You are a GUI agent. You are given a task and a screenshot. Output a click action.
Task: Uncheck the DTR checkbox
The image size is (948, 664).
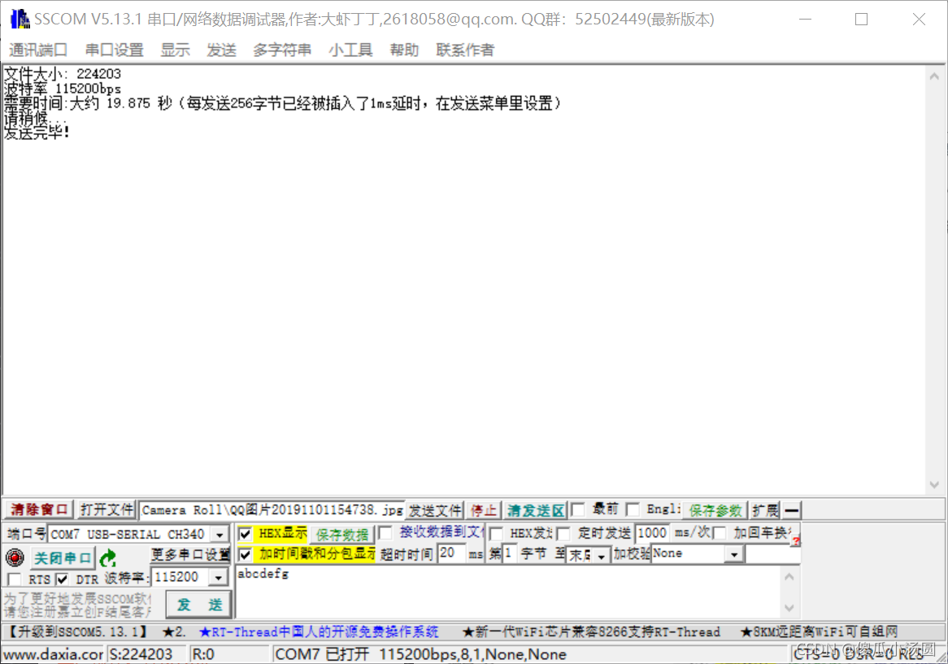click(62, 579)
